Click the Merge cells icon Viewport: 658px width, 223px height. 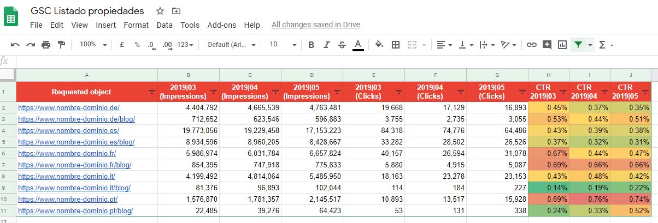click(412, 45)
